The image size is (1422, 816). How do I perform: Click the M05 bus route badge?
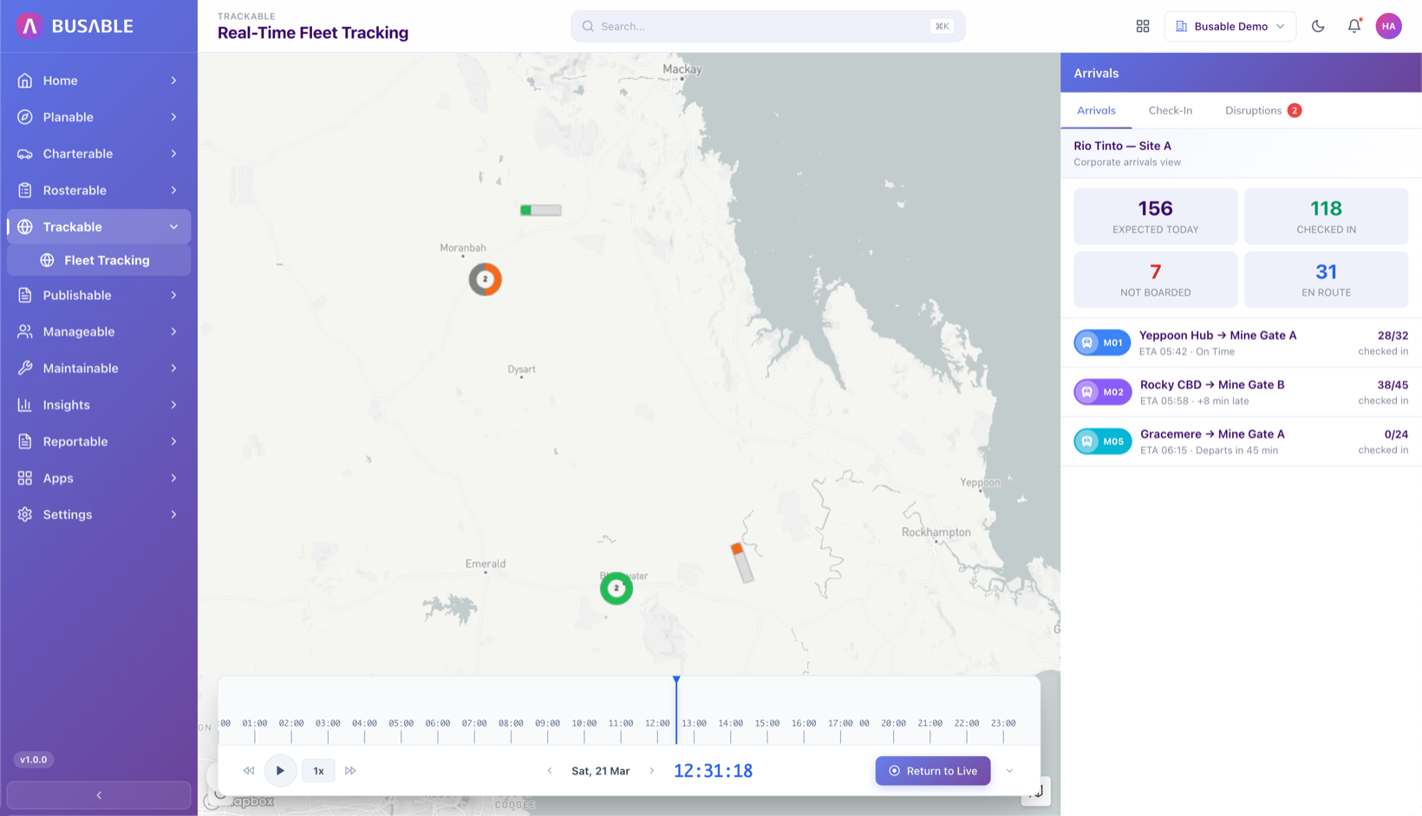pyautogui.click(x=1102, y=441)
